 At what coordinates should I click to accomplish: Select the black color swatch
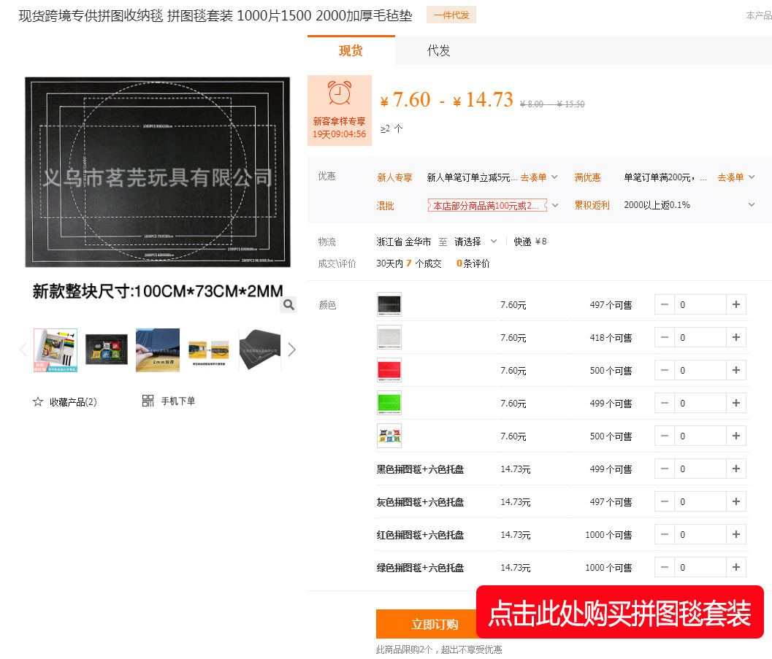(389, 304)
